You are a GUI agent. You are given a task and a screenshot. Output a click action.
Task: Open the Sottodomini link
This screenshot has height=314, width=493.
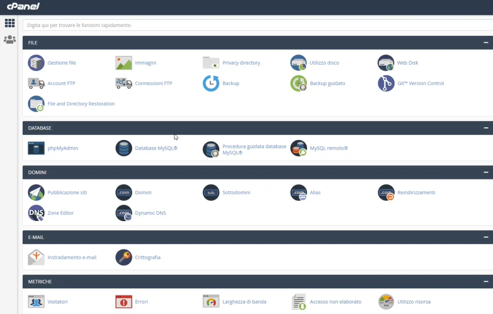(x=236, y=193)
